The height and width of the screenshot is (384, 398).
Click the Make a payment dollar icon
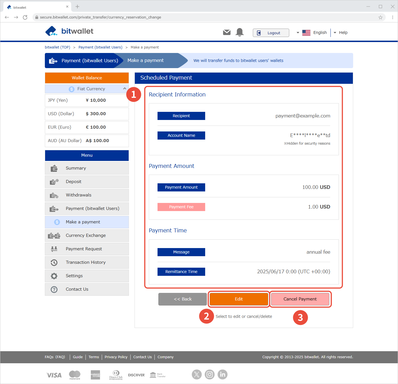click(x=57, y=222)
